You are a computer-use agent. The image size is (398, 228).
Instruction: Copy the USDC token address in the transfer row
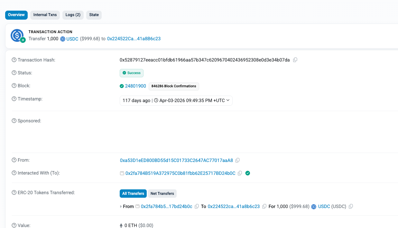click(351, 206)
